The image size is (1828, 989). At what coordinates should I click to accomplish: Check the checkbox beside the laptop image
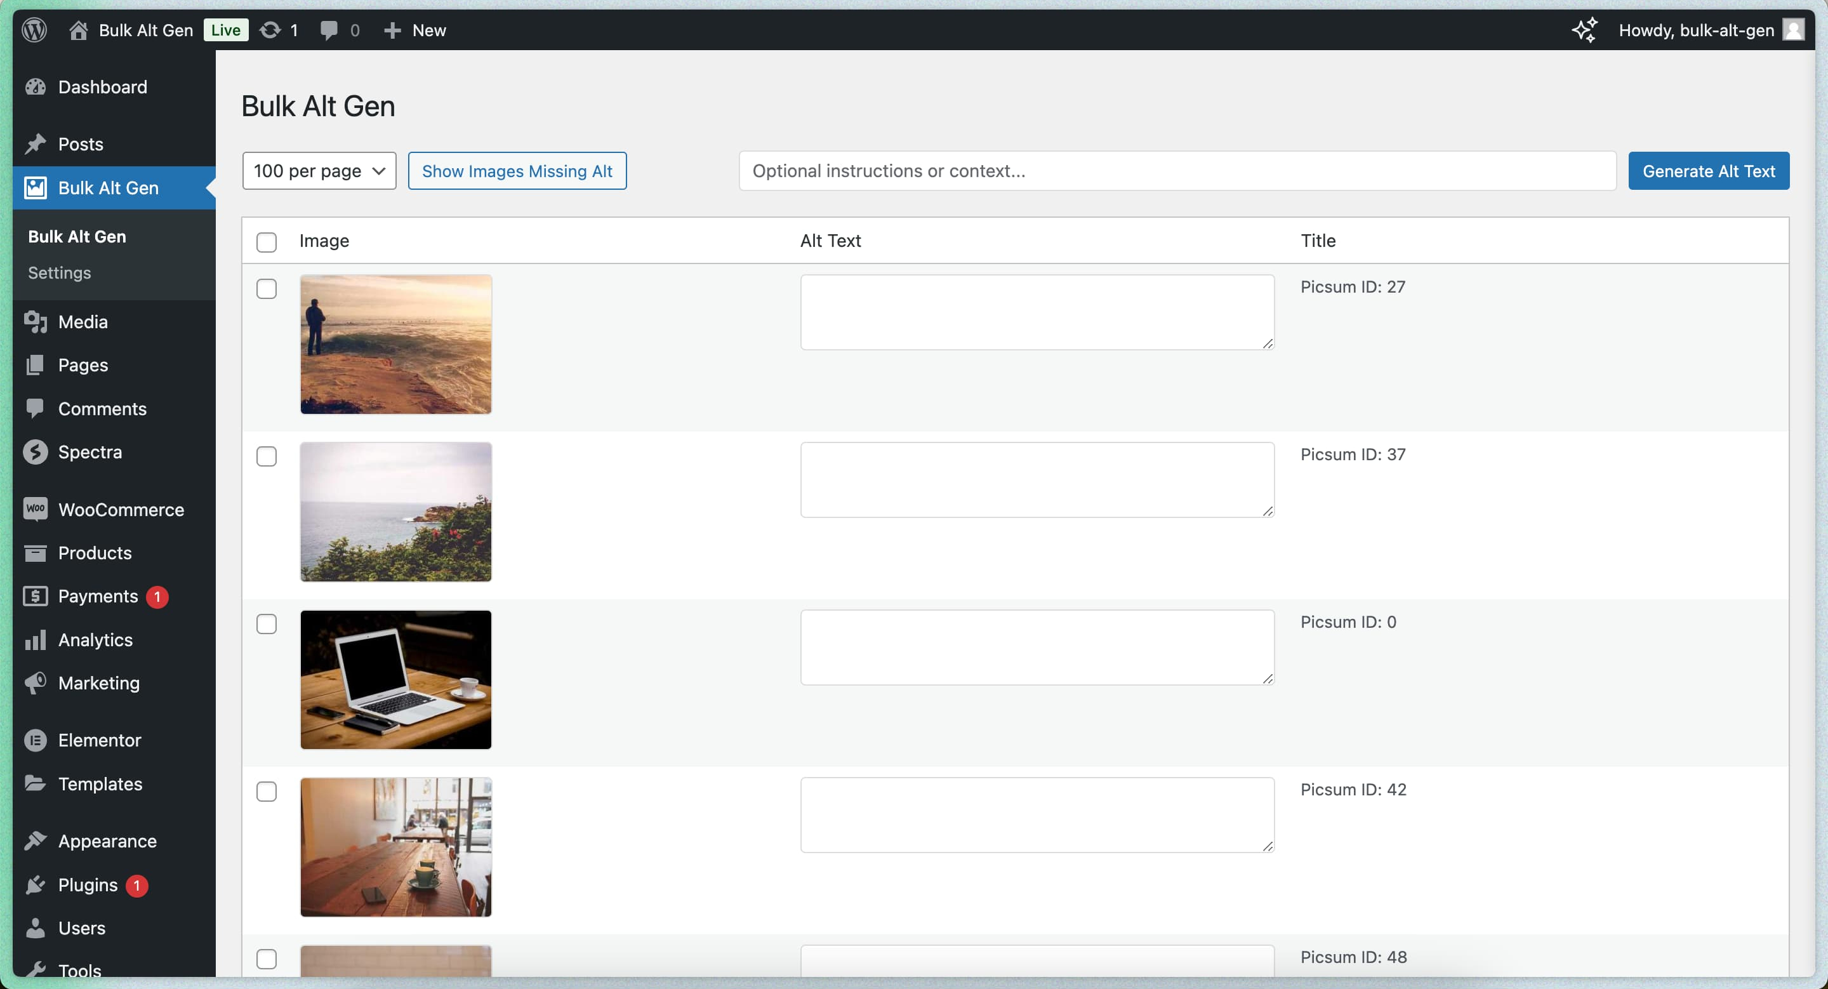[266, 623]
